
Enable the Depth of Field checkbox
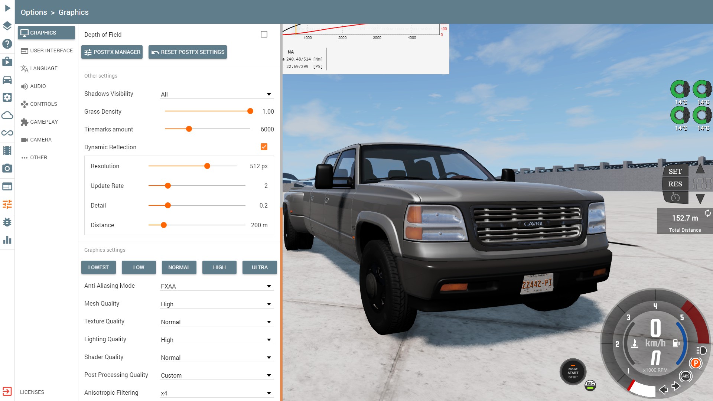pos(264,34)
